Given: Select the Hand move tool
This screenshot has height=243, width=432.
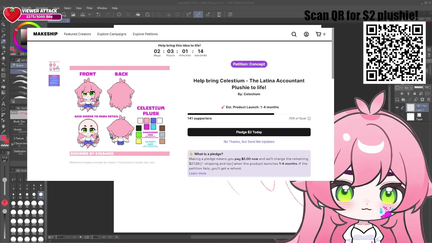Looking at the screenshot, I should pos(3,126).
